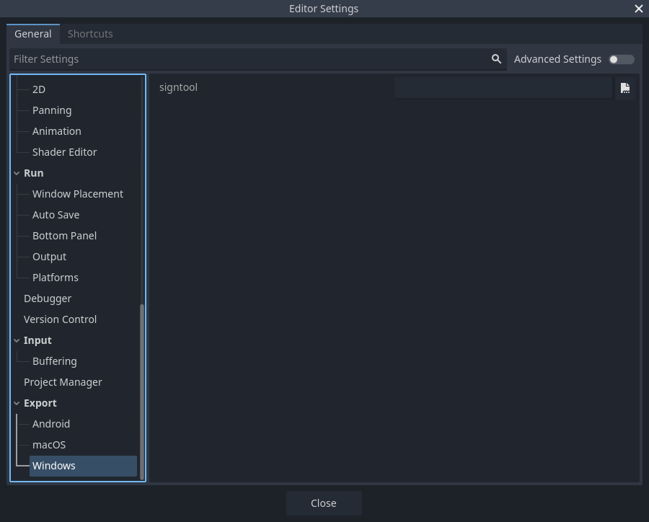Open the Shader Editor settings
This screenshot has height=522, width=649.
64,152
